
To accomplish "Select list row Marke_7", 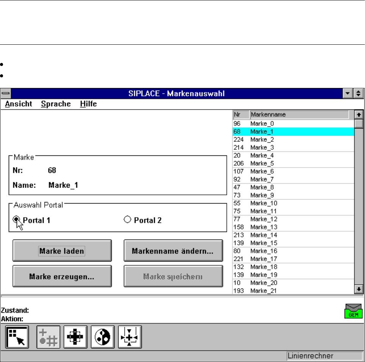I will (293, 179).
